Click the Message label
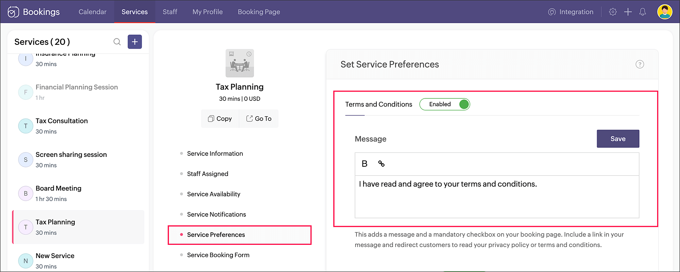Viewport: 680px width, 272px height. (x=371, y=139)
